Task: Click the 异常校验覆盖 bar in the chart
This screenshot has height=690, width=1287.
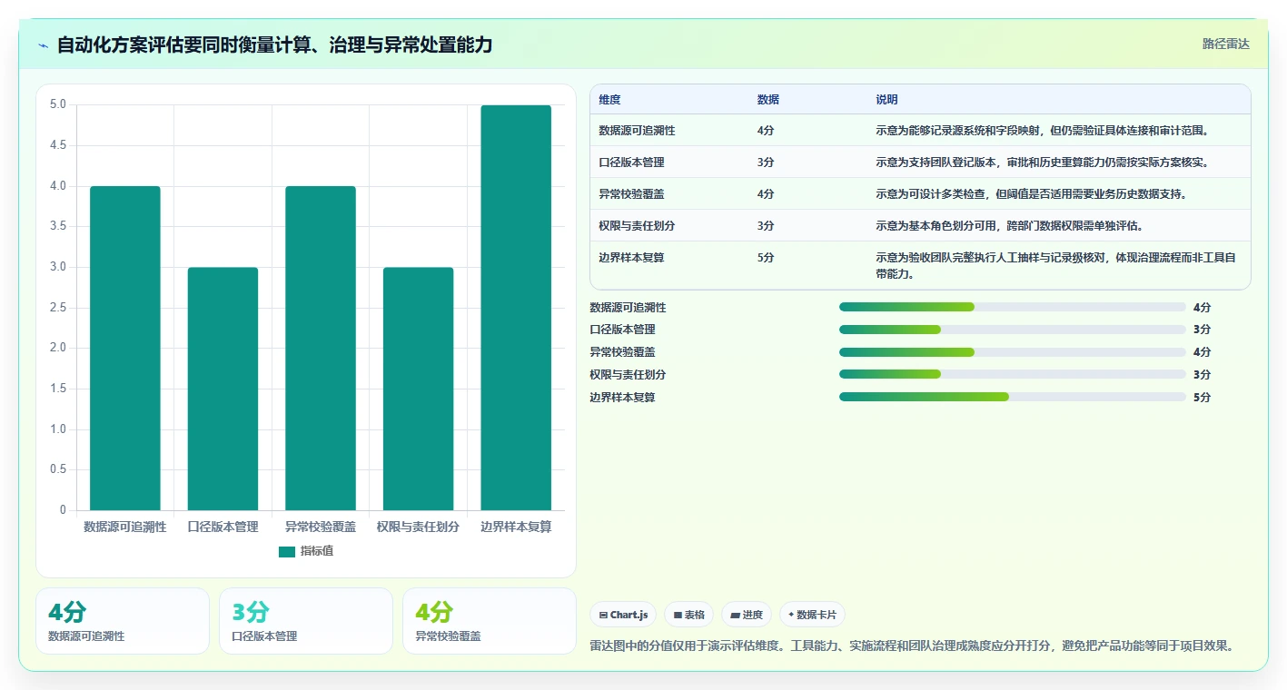Action: [x=321, y=348]
